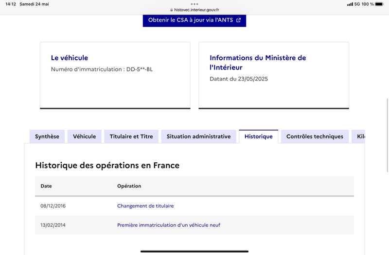Click the Date column header
This screenshot has height=255, width=389.
(x=46, y=186)
